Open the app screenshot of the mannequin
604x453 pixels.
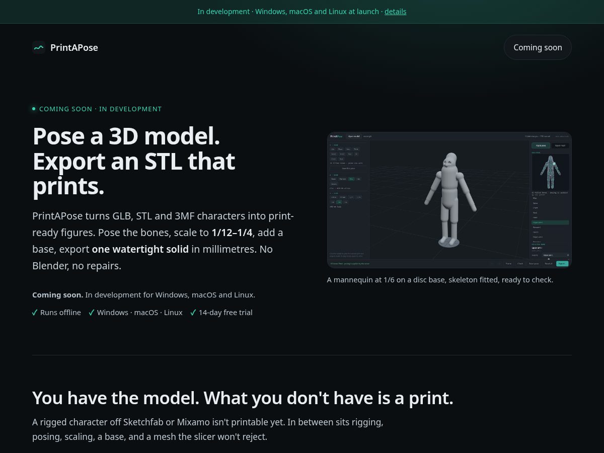click(449, 200)
